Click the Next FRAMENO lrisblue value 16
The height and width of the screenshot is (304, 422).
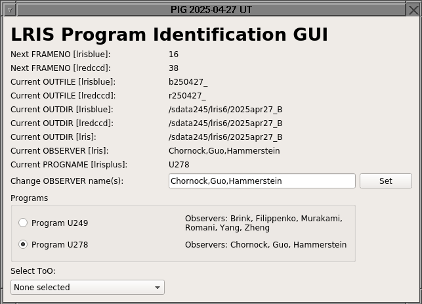(173, 54)
